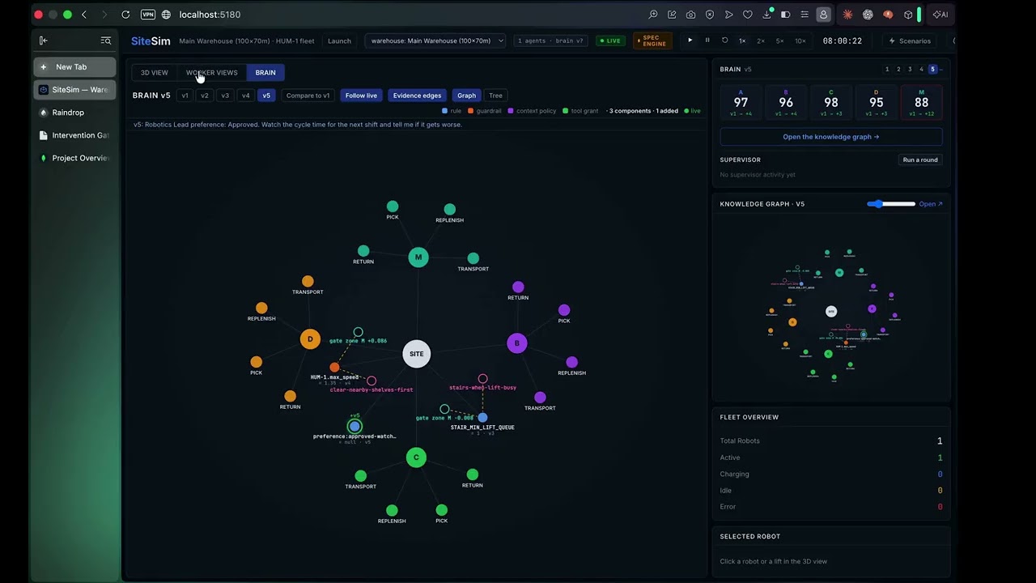Open the browser profile avatar icon
This screenshot has height=583, width=1036.
pos(823,15)
